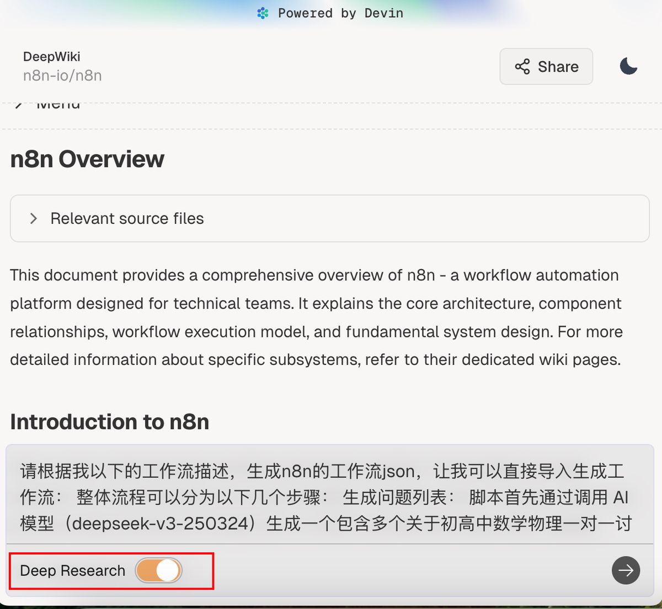The height and width of the screenshot is (609, 662).
Task: Click the Devin logo icon
Action: click(x=263, y=13)
